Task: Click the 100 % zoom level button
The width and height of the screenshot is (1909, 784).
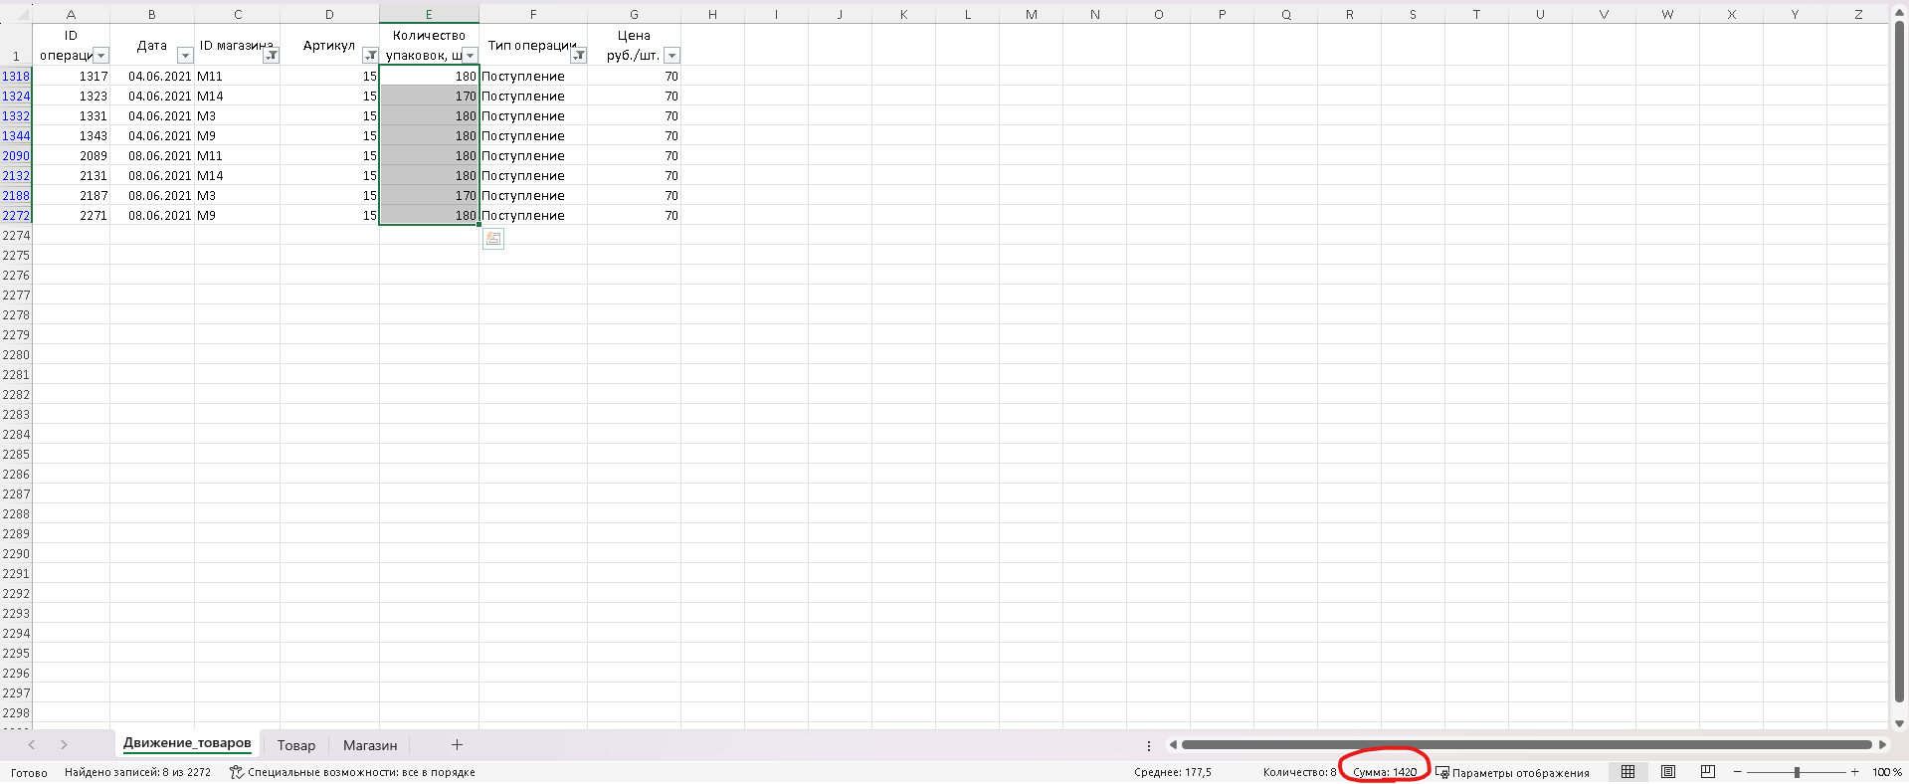Action: click(x=1886, y=772)
